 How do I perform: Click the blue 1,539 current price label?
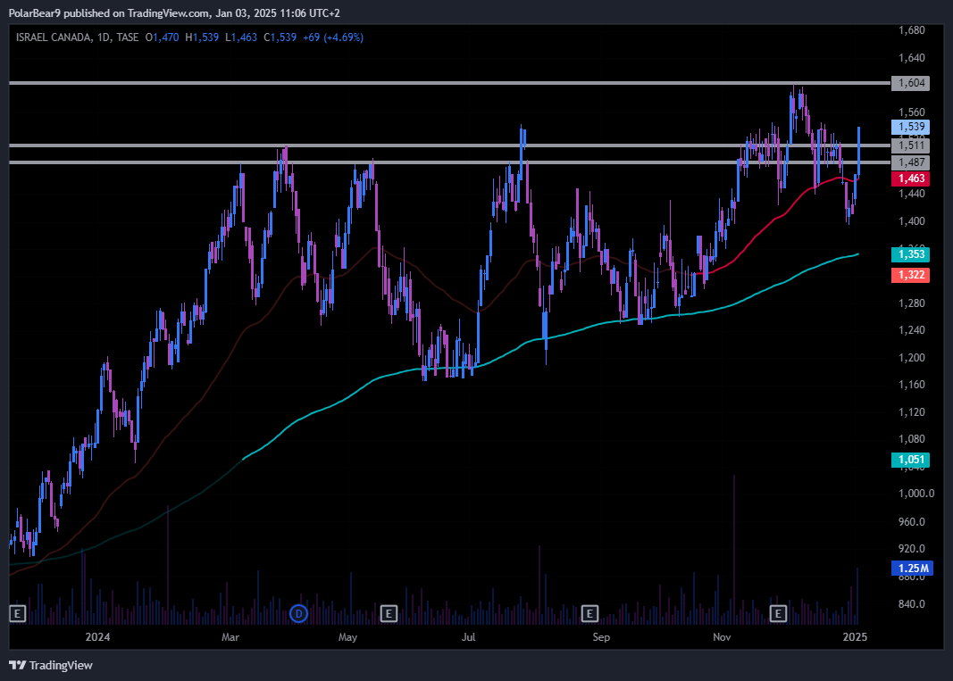point(910,128)
